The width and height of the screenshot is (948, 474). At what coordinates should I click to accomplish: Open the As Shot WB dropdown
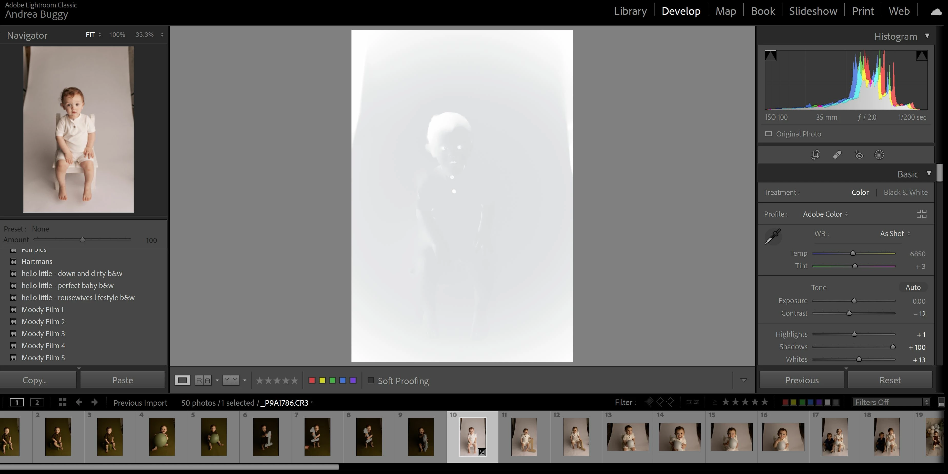click(895, 234)
